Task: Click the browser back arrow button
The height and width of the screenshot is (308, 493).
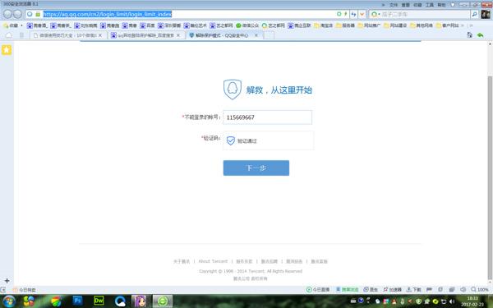Action: (7, 14)
